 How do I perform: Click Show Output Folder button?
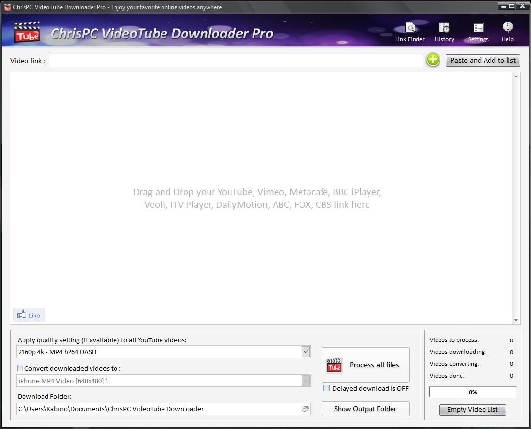[x=366, y=408]
